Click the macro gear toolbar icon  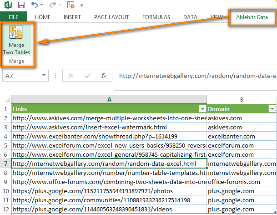pos(71,5)
